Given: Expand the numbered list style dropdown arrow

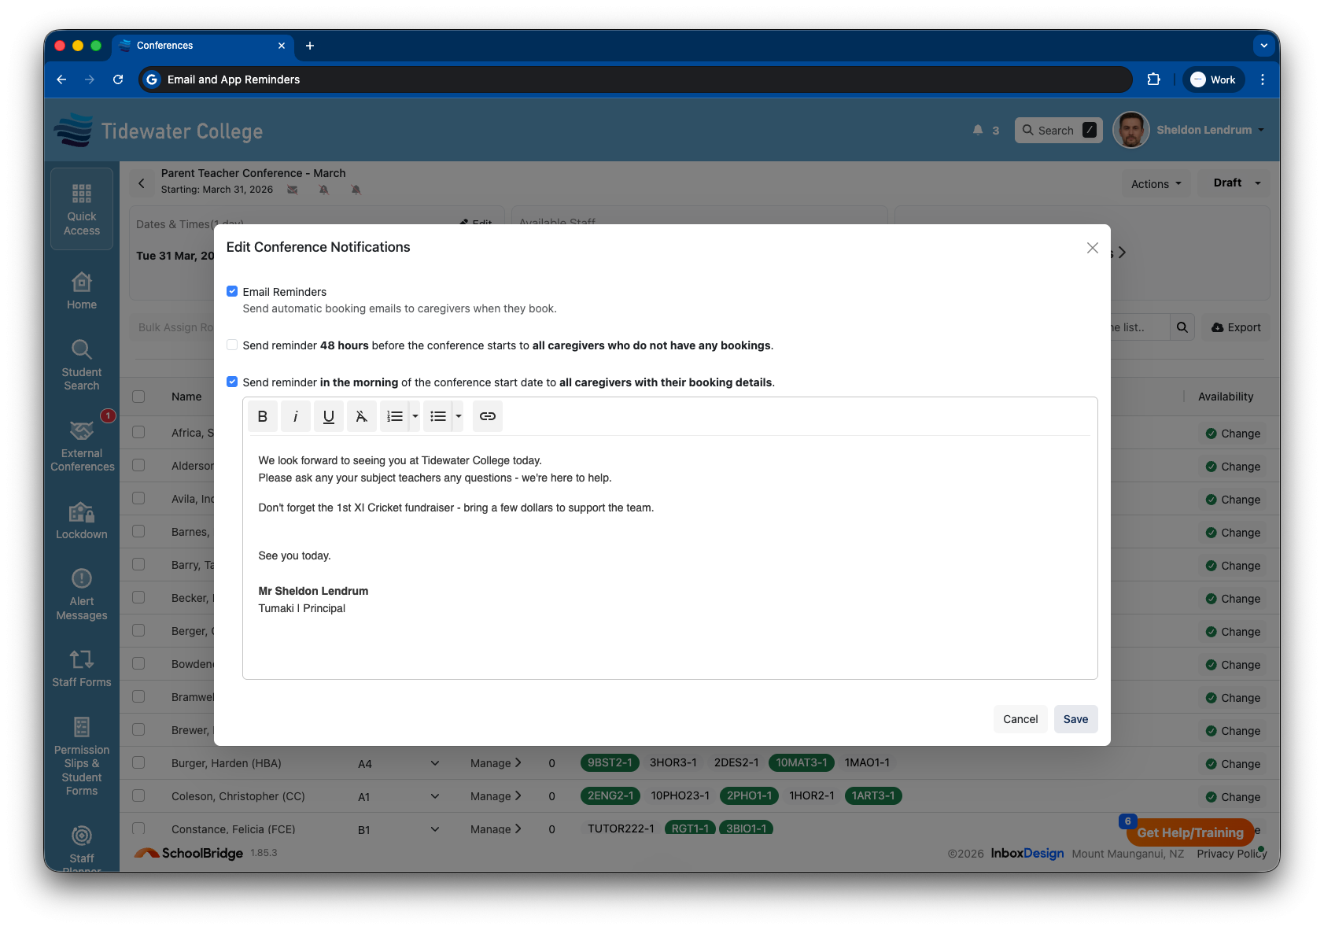Looking at the screenshot, I should click(x=415, y=416).
